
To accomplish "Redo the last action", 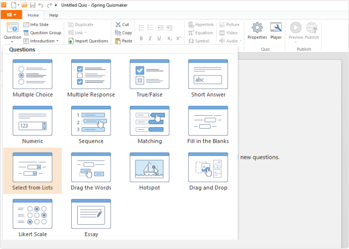I will (49, 5).
